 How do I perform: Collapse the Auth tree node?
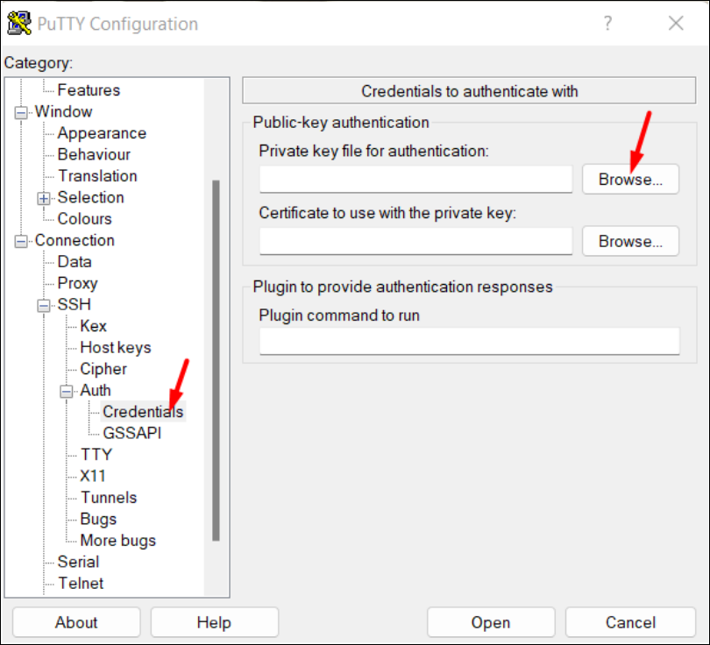[67, 391]
